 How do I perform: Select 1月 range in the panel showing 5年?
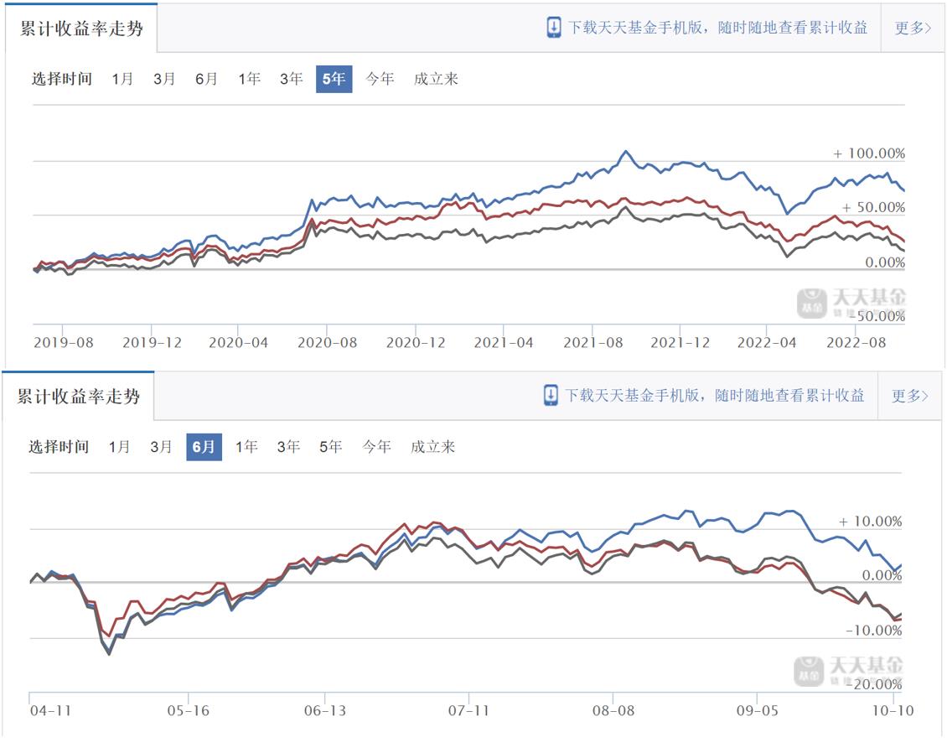tap(122, 79)
